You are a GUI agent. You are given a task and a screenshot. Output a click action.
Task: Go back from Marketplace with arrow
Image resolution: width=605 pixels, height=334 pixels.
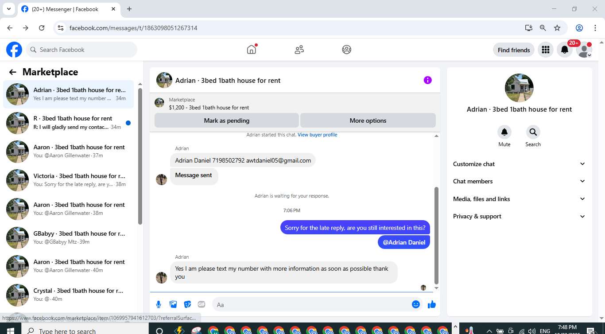[x=12, y=72]
